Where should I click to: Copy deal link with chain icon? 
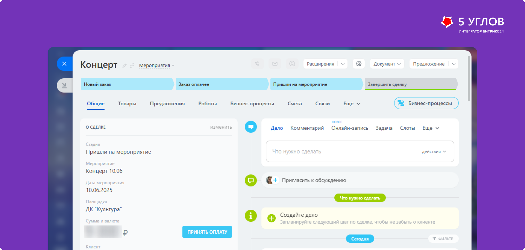click(x=132, y=66)
